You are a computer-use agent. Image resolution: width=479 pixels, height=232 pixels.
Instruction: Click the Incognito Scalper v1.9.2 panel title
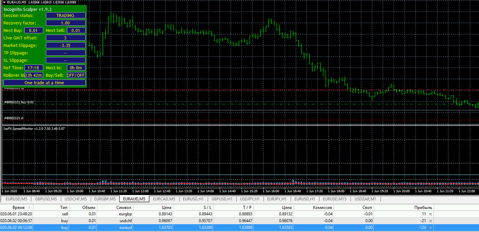tap(27, 9)
